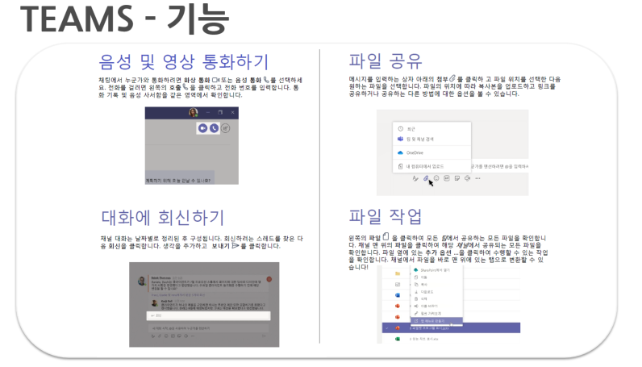Select the 최근 (Recent) option in attach menu
The height and width of the screenshot is (367, 642).
(431, 128)
